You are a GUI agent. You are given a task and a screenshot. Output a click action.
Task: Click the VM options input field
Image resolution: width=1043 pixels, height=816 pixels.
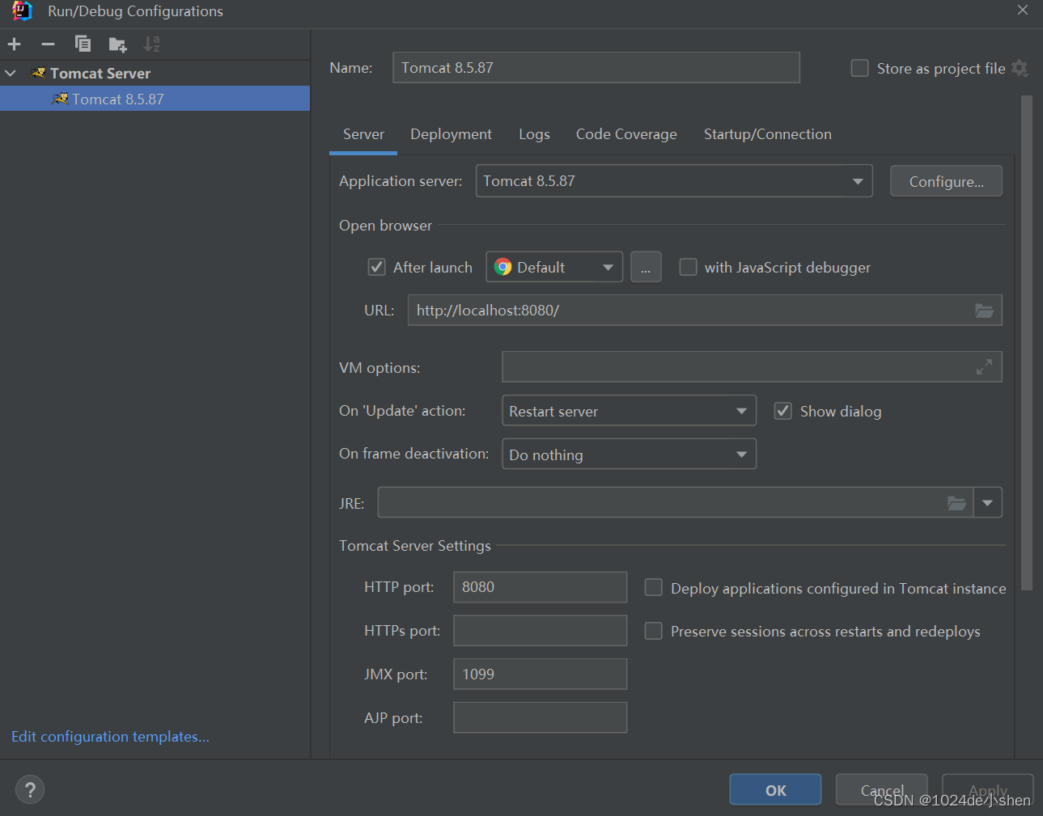pos(752,367)
